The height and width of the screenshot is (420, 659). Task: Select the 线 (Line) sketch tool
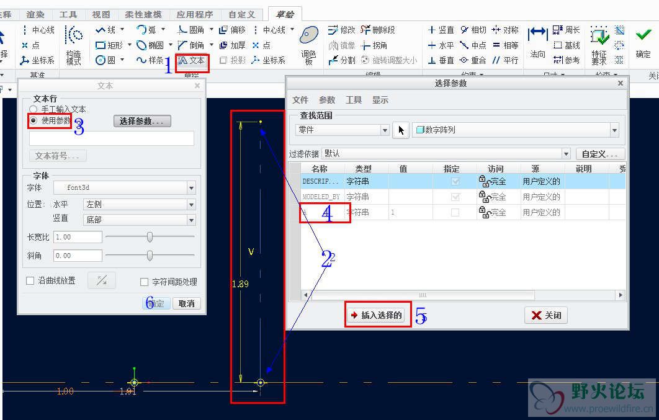[x=105, y=30]
